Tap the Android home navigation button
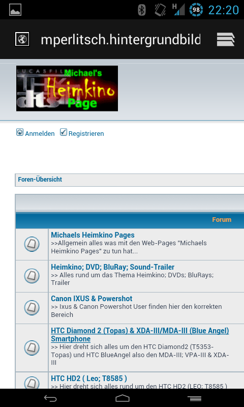 (x=122, y=398)
